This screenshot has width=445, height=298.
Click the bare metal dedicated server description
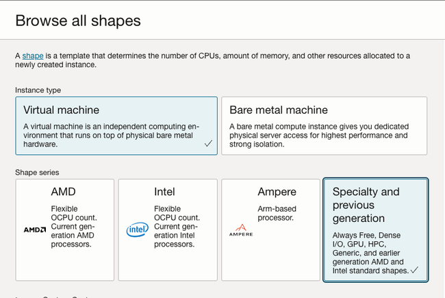pos(319,135)
